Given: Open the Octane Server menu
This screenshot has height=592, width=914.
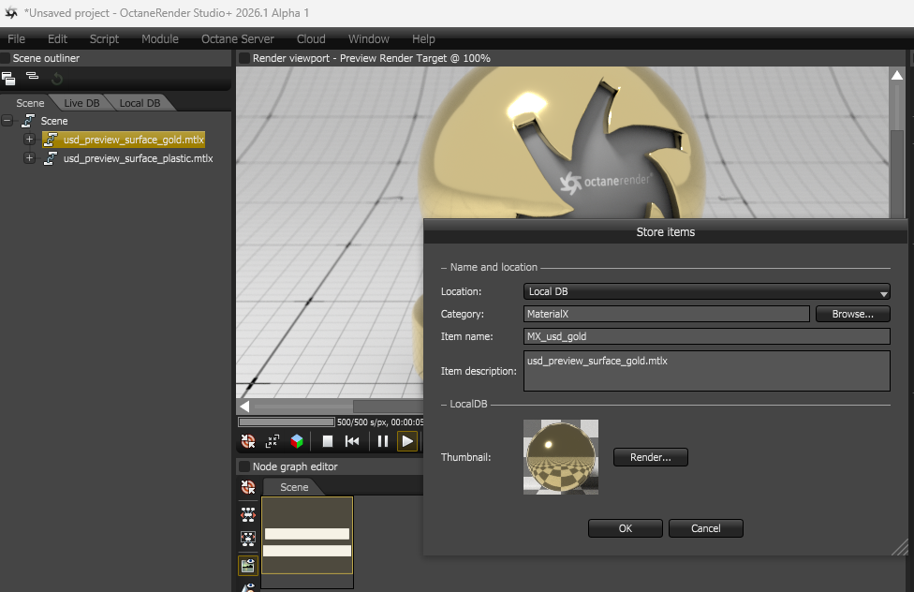Looking at the screenshot, I should 237,39.
